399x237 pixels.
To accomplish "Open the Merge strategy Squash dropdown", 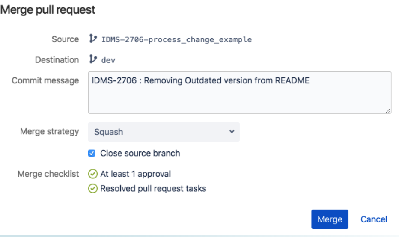I will point(164,132).
